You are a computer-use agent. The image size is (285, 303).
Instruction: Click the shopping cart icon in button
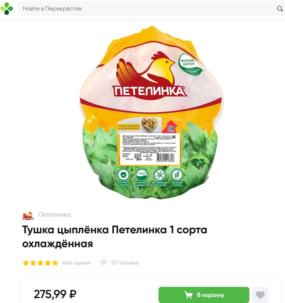coord(188,295)
